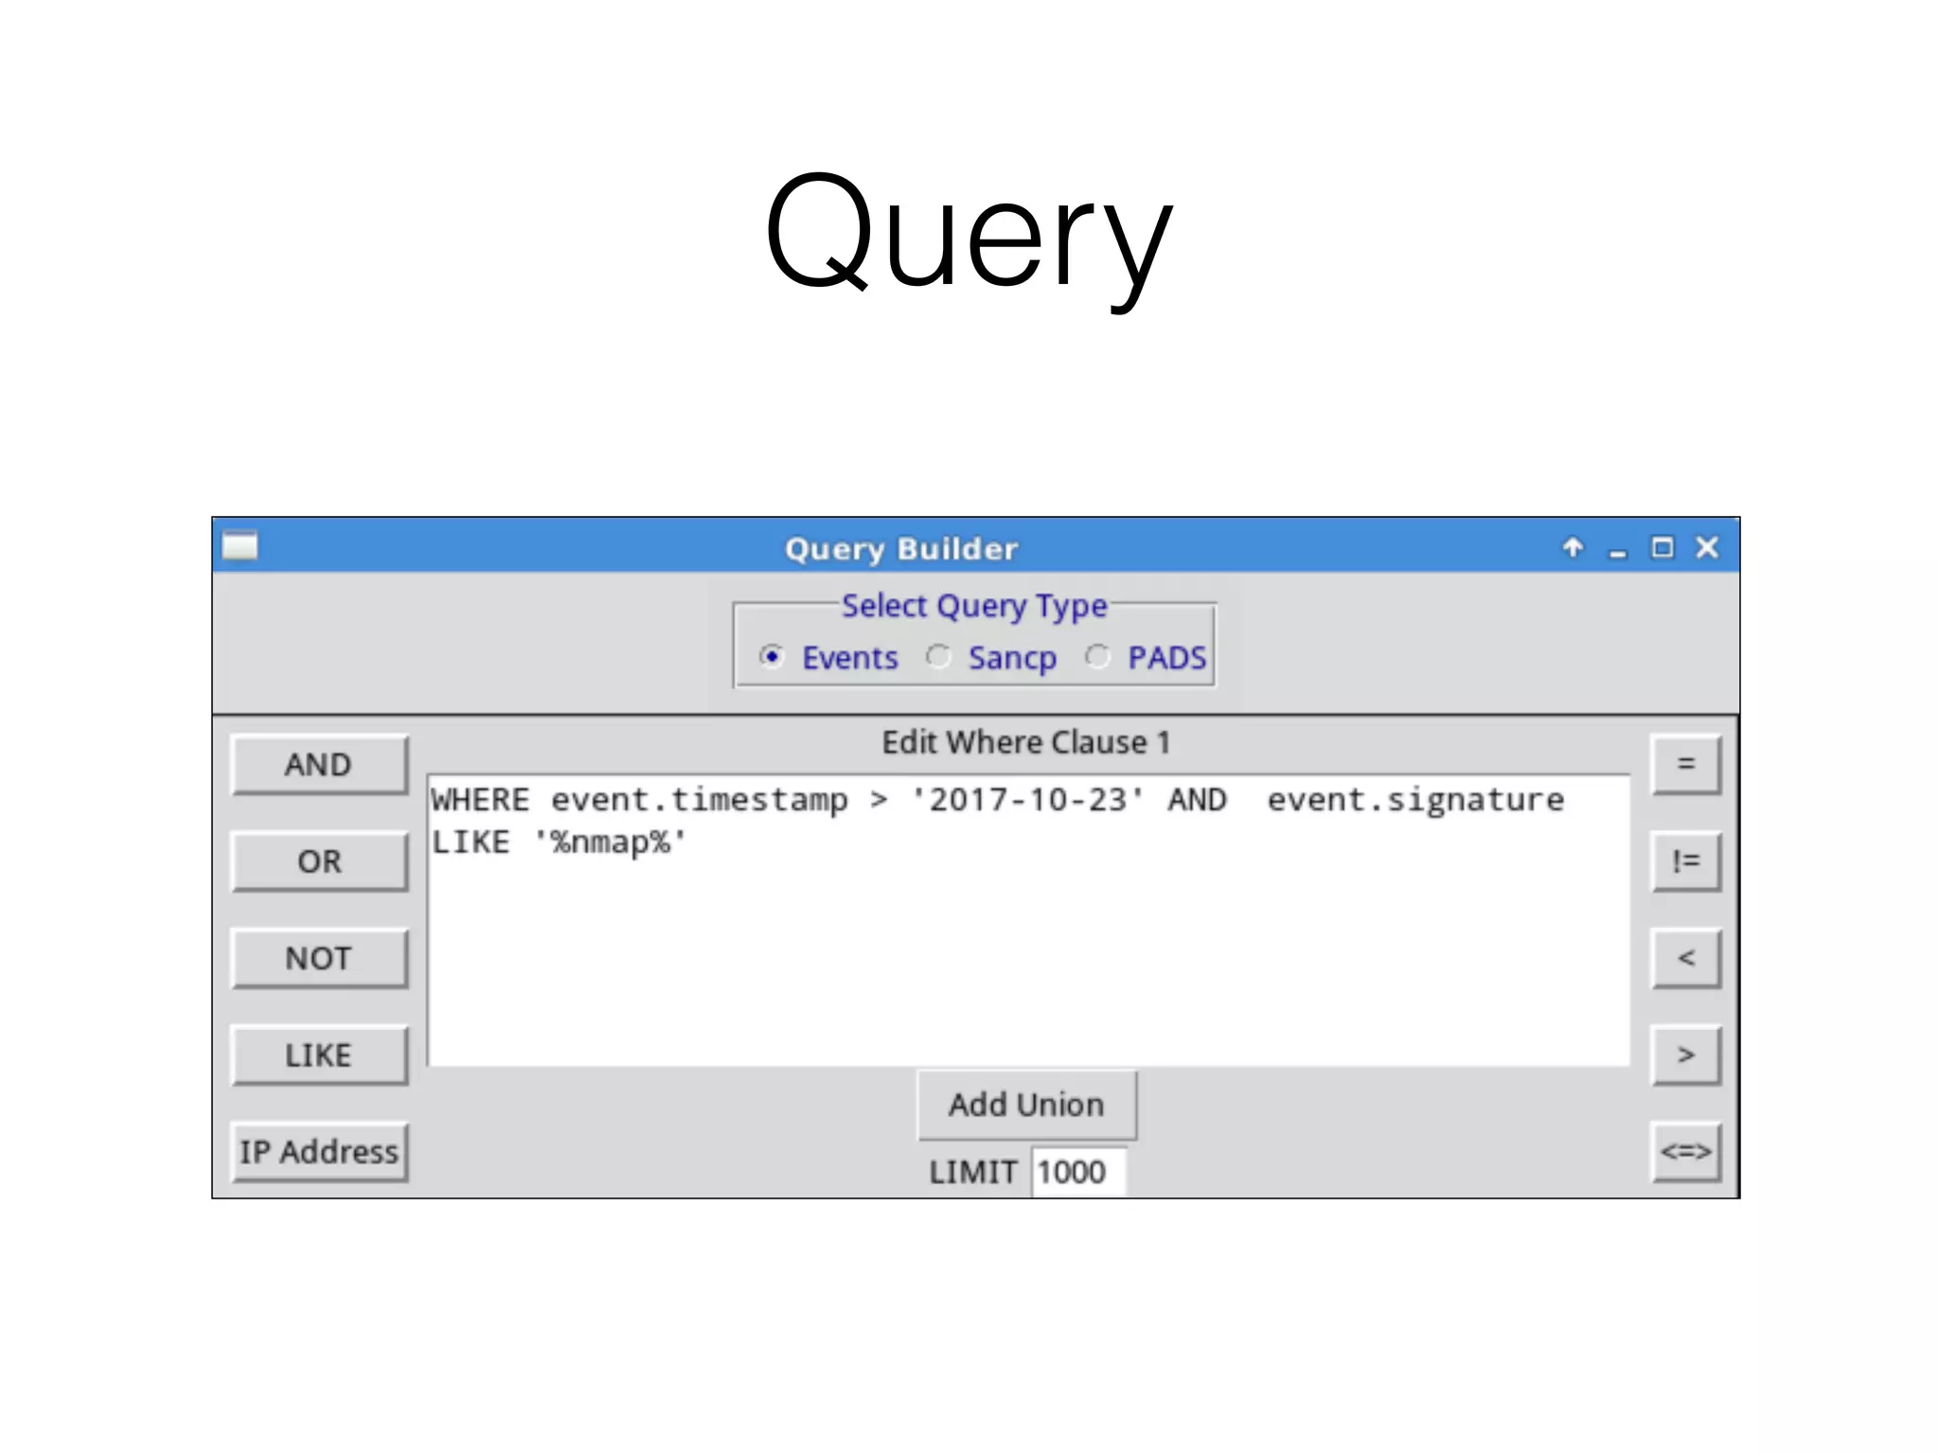Insert the LIKE keyword button
The height and width of the screenshot is (1454, 1939).
click(320, 1055)
